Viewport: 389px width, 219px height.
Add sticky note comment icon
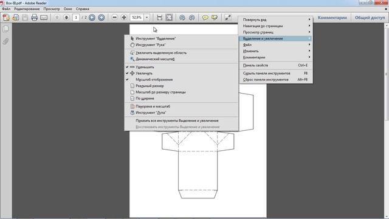pyautogui.click(x=205, y=18)
